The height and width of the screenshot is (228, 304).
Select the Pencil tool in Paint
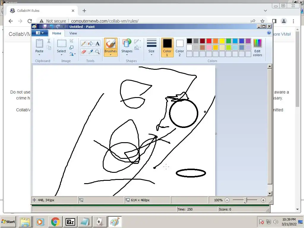83,43
